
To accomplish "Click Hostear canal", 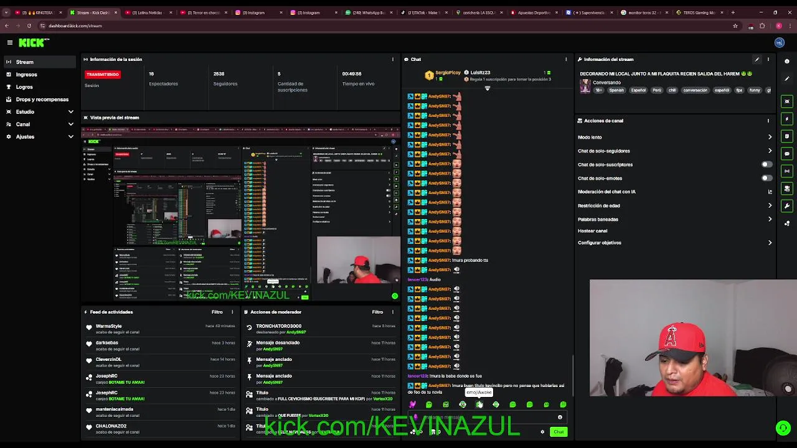I will click(592, 231).
